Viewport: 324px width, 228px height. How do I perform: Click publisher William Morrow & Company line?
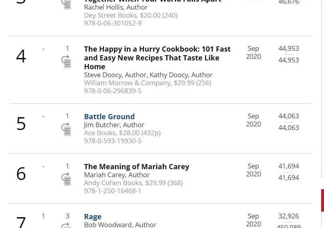pyautogui.click(x=148, y=83)
